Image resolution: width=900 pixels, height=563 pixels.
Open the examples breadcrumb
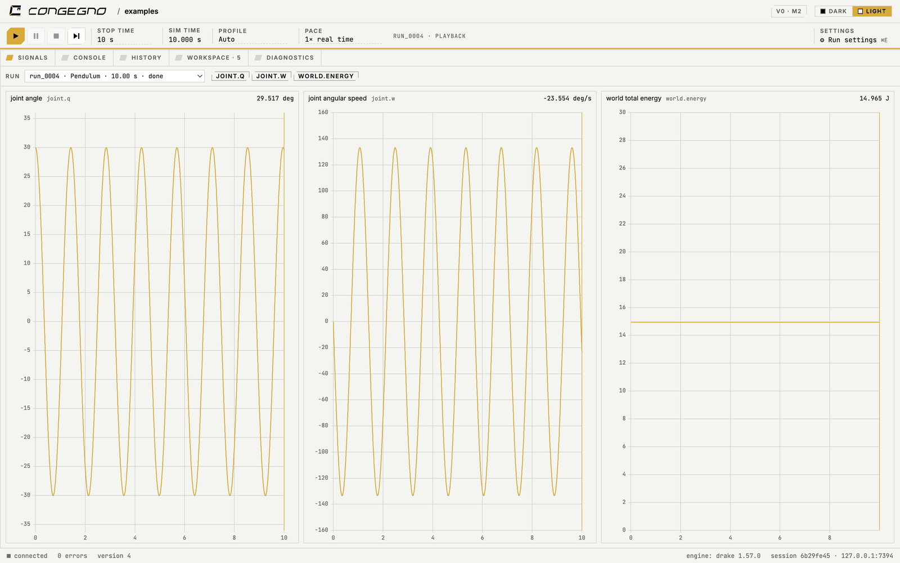pyautogui.click(x=141, y=11)
